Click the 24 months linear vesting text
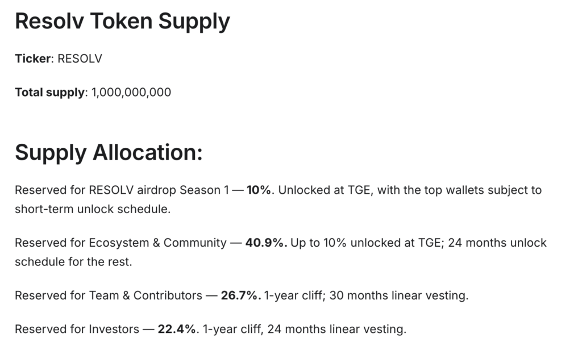The width and height of the screenshot is (582, 358). click(336, 329)
